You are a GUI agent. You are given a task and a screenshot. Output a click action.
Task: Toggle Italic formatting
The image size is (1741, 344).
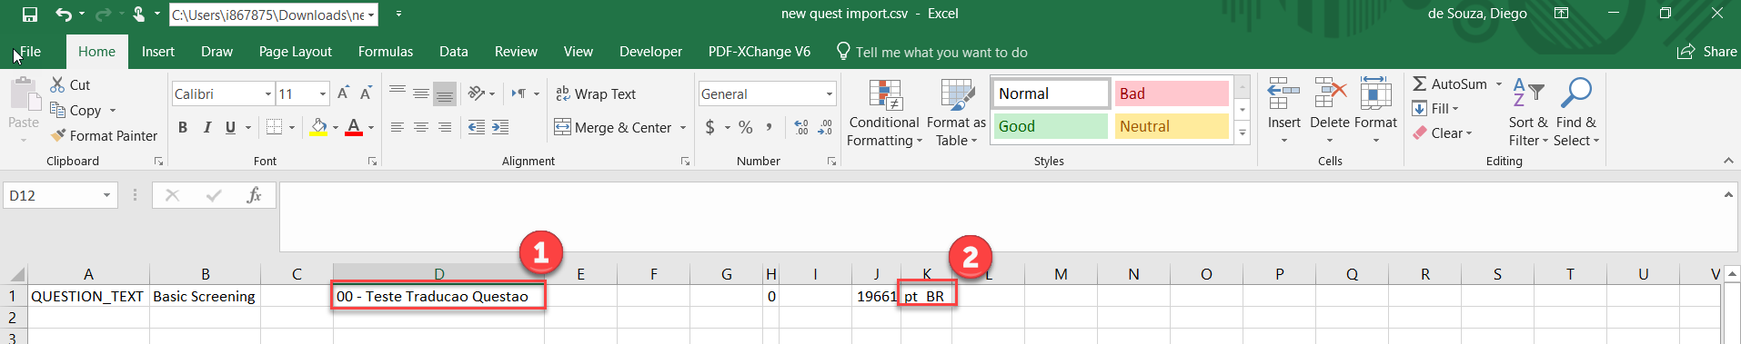[x=206, y=128]
